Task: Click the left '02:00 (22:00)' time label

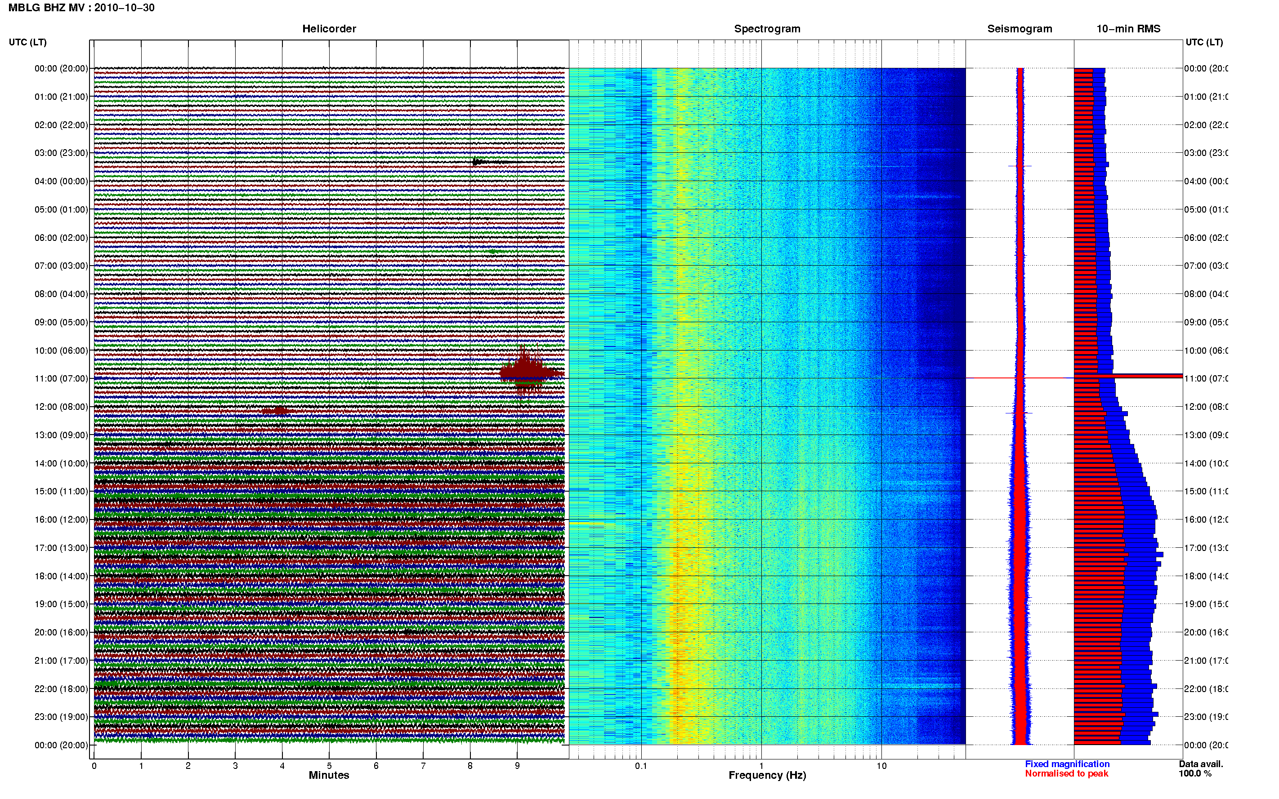Action: pyautogui.click(x=61, y=125)
